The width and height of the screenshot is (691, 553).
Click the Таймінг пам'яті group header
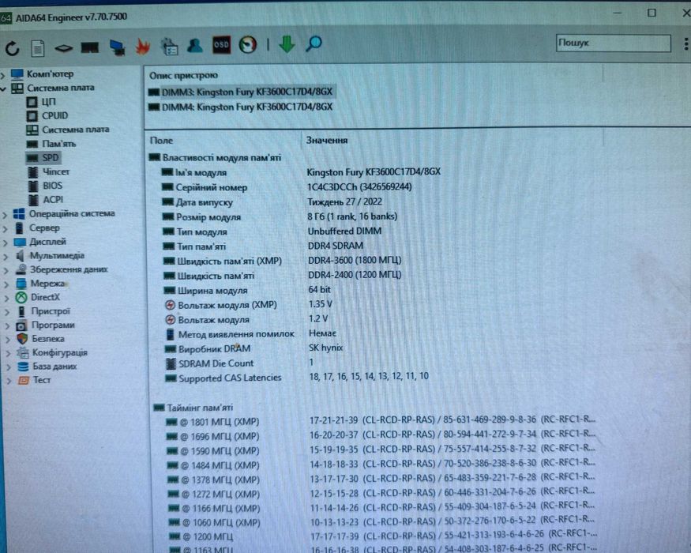click(x=193, y=408)
